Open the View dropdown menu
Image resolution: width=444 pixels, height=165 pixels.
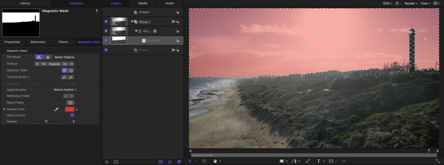425,3
